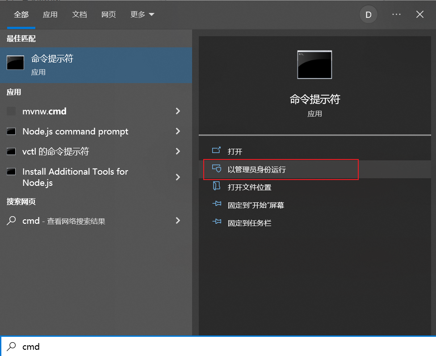Click the D user account avatar

369,14
